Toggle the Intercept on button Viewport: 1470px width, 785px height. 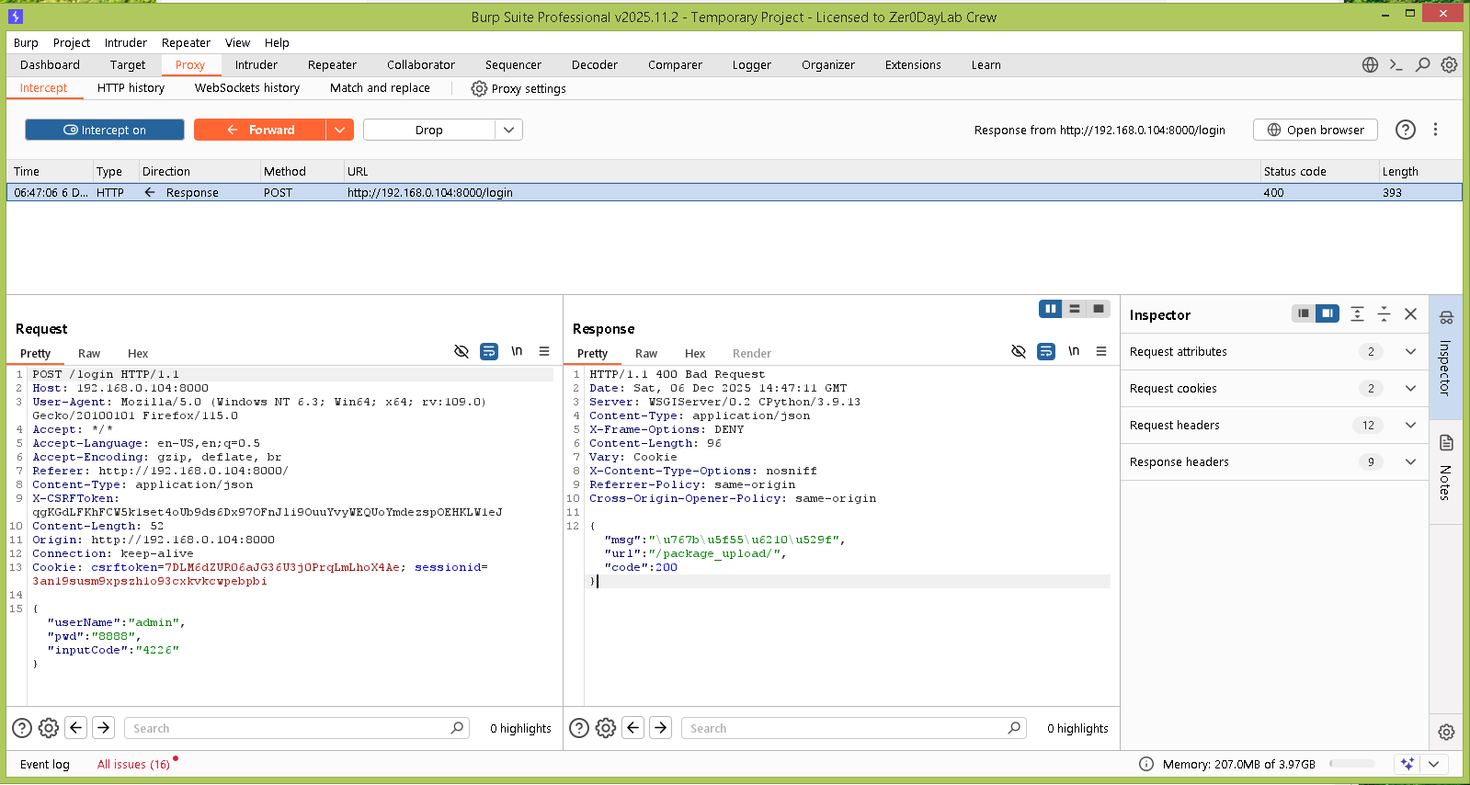click(x=105, y=130)
